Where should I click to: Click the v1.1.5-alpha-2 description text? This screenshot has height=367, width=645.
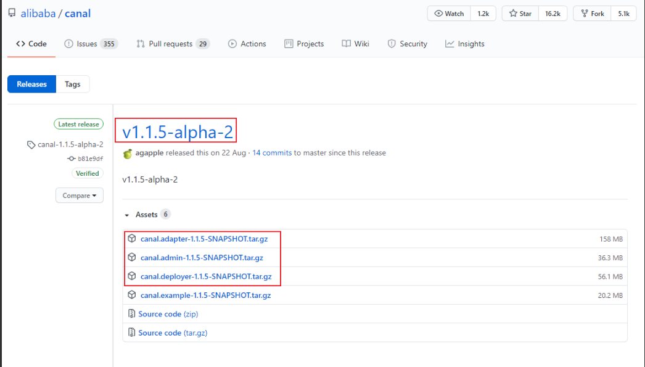point(150,179)
